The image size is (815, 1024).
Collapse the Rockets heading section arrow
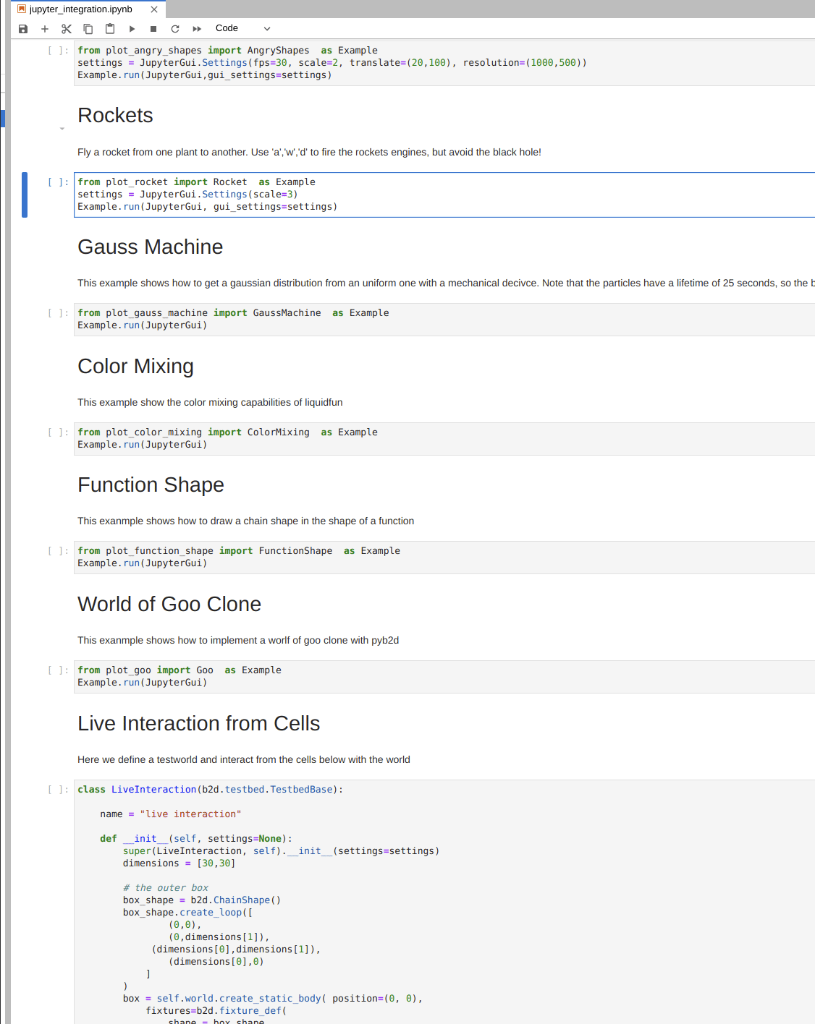pos(62,129)
